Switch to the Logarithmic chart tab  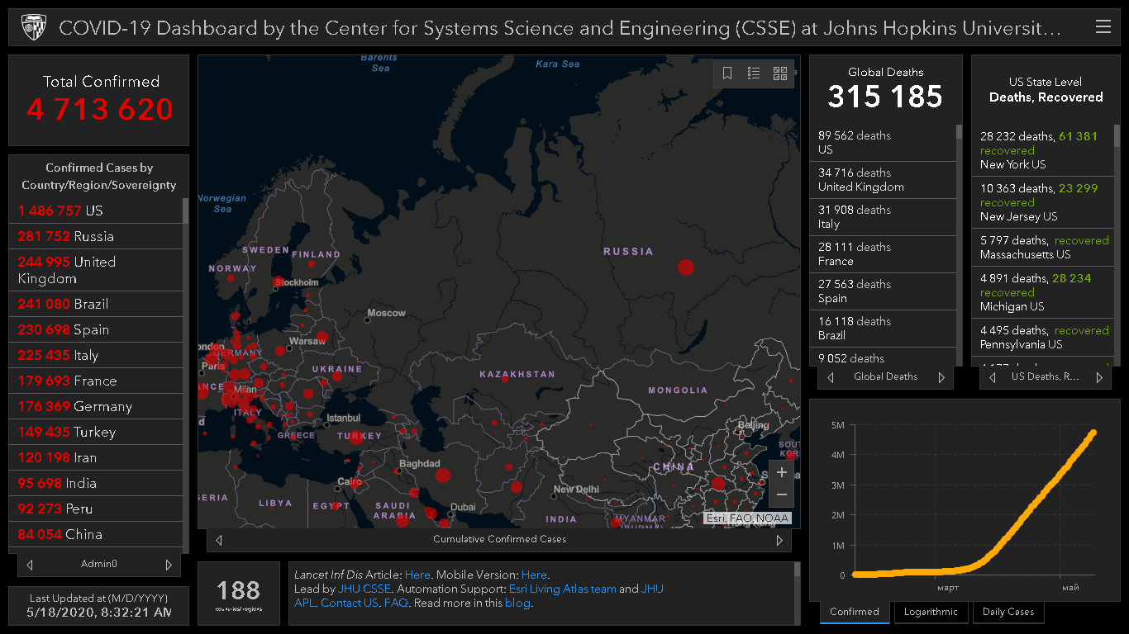click(x=931, y=612)
